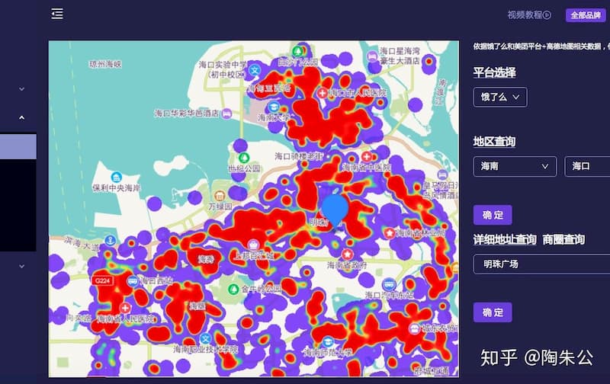The image size is (610, 384).
Task: Click the 平台选择 heading
Action: [494, 72]
